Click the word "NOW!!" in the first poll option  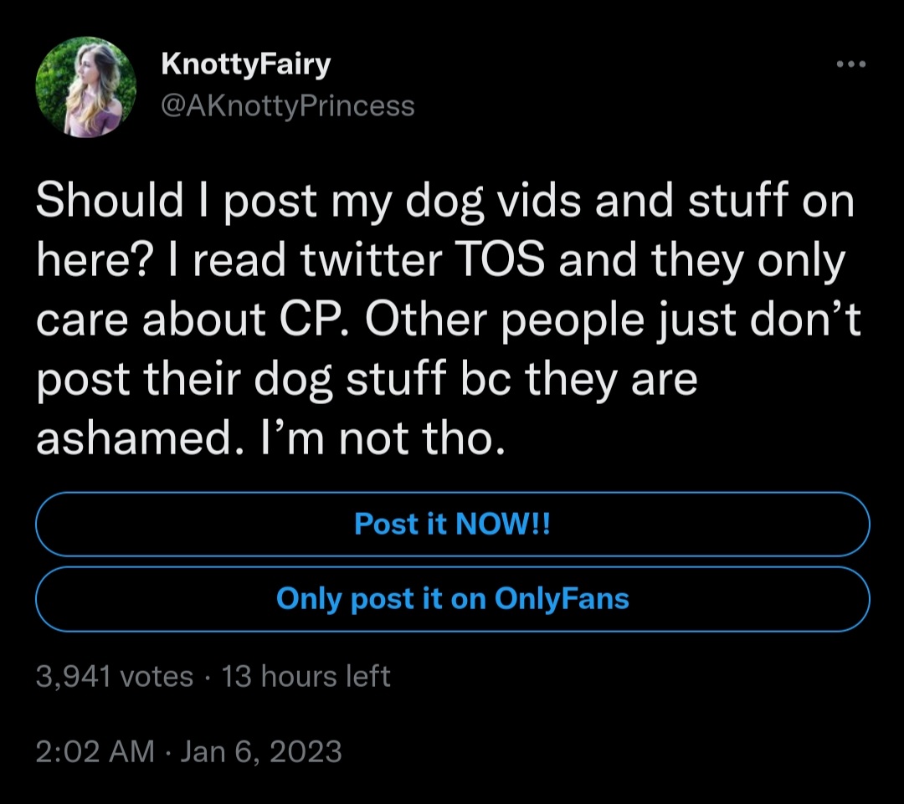point(502,525)
